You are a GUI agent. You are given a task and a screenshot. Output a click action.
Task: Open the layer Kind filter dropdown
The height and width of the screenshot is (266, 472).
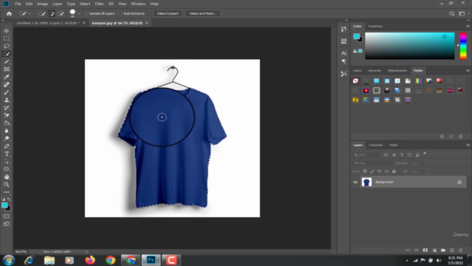click(x=366, y=154)
